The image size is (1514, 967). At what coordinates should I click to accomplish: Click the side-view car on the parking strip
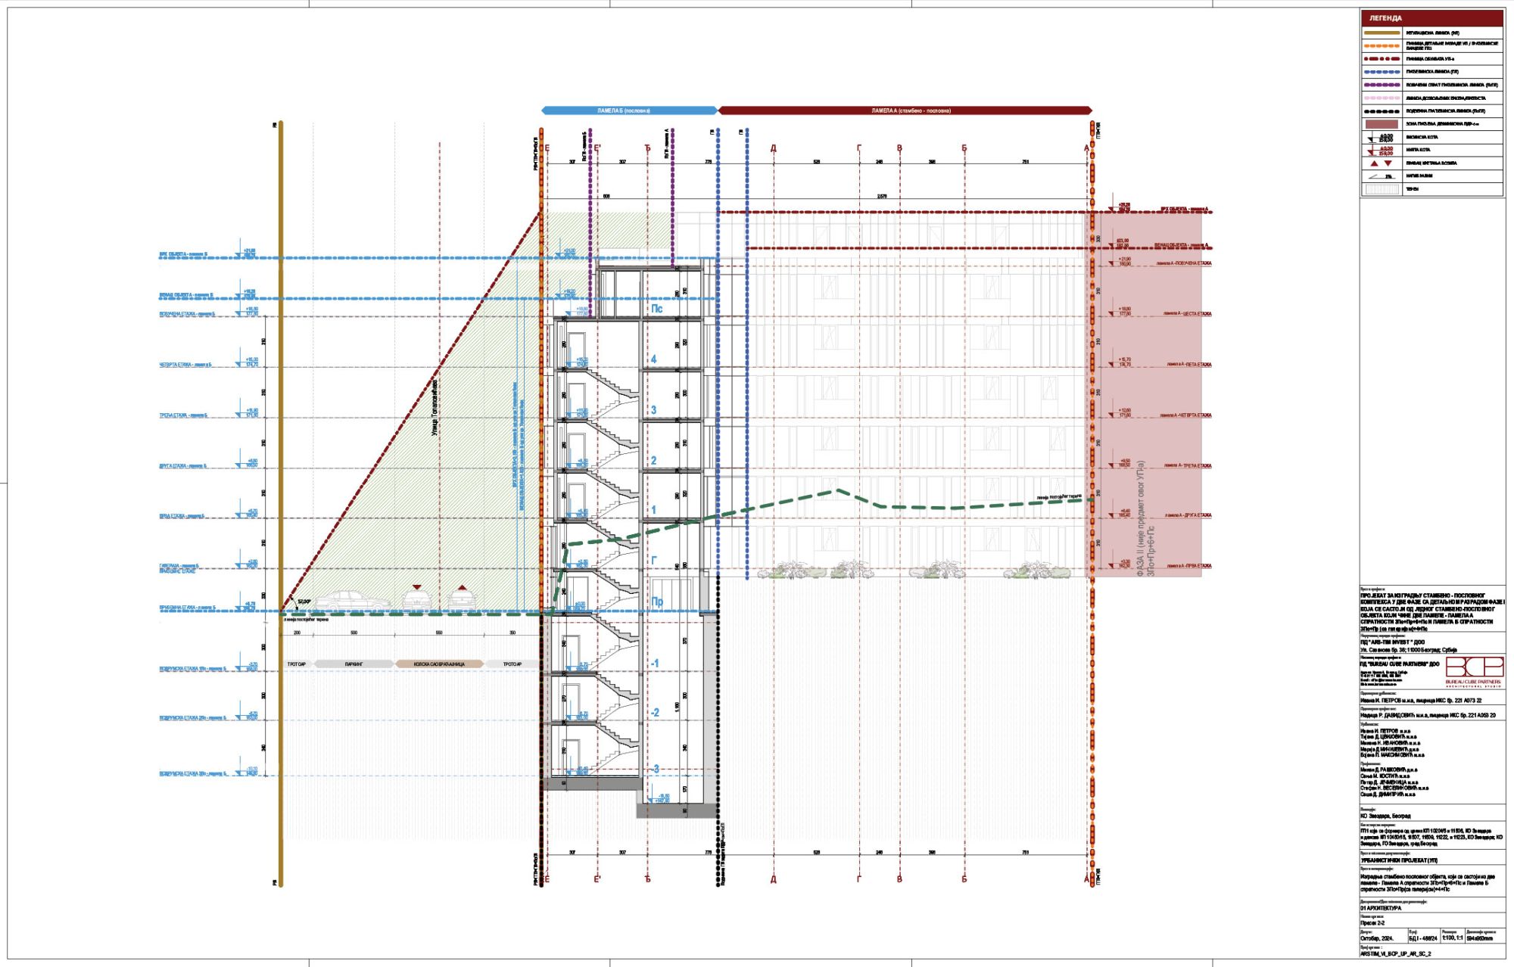(x=353, y=601)
